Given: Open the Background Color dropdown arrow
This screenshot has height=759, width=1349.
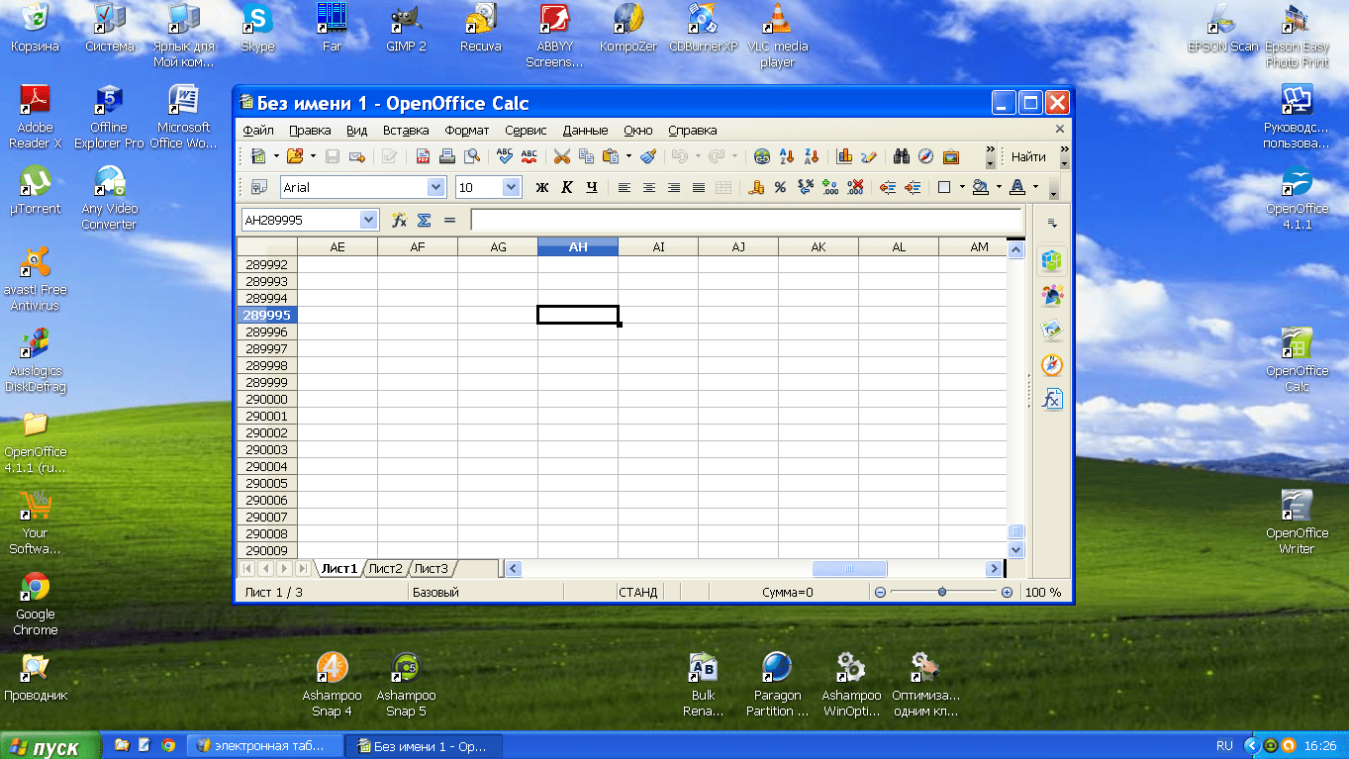Looking at the screenshot, I should point(999,187).
